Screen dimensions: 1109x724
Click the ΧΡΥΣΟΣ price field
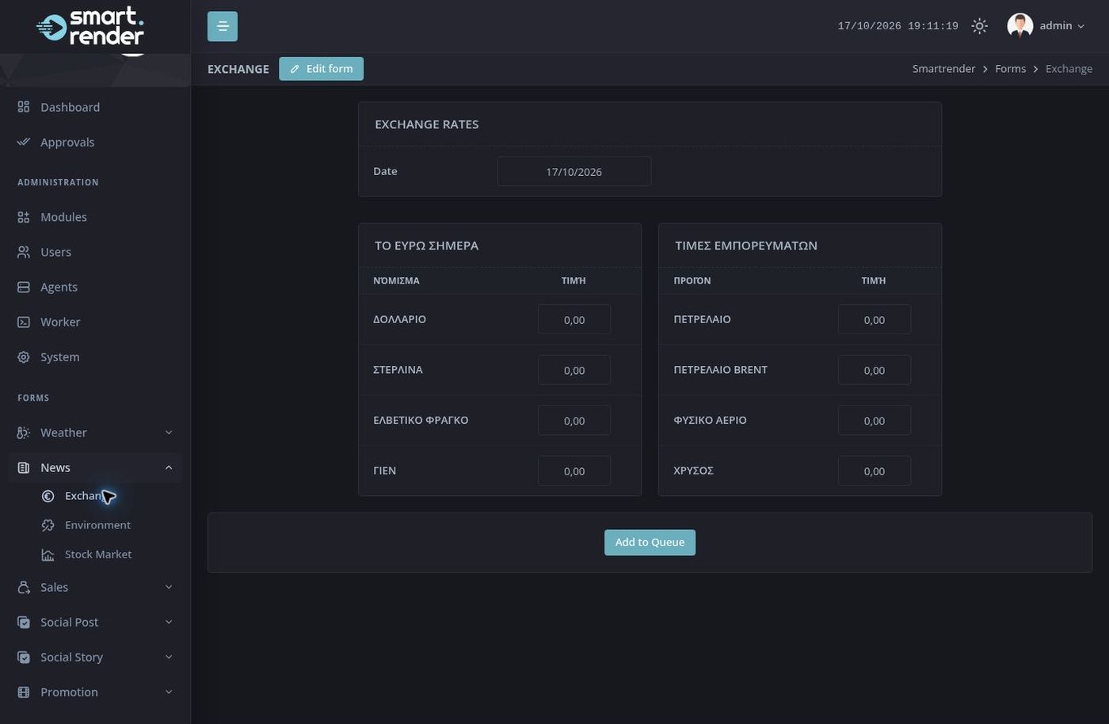(875, 471)
